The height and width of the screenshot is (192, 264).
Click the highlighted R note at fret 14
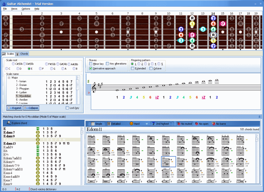pyautogui.click(x=213, y=35)
